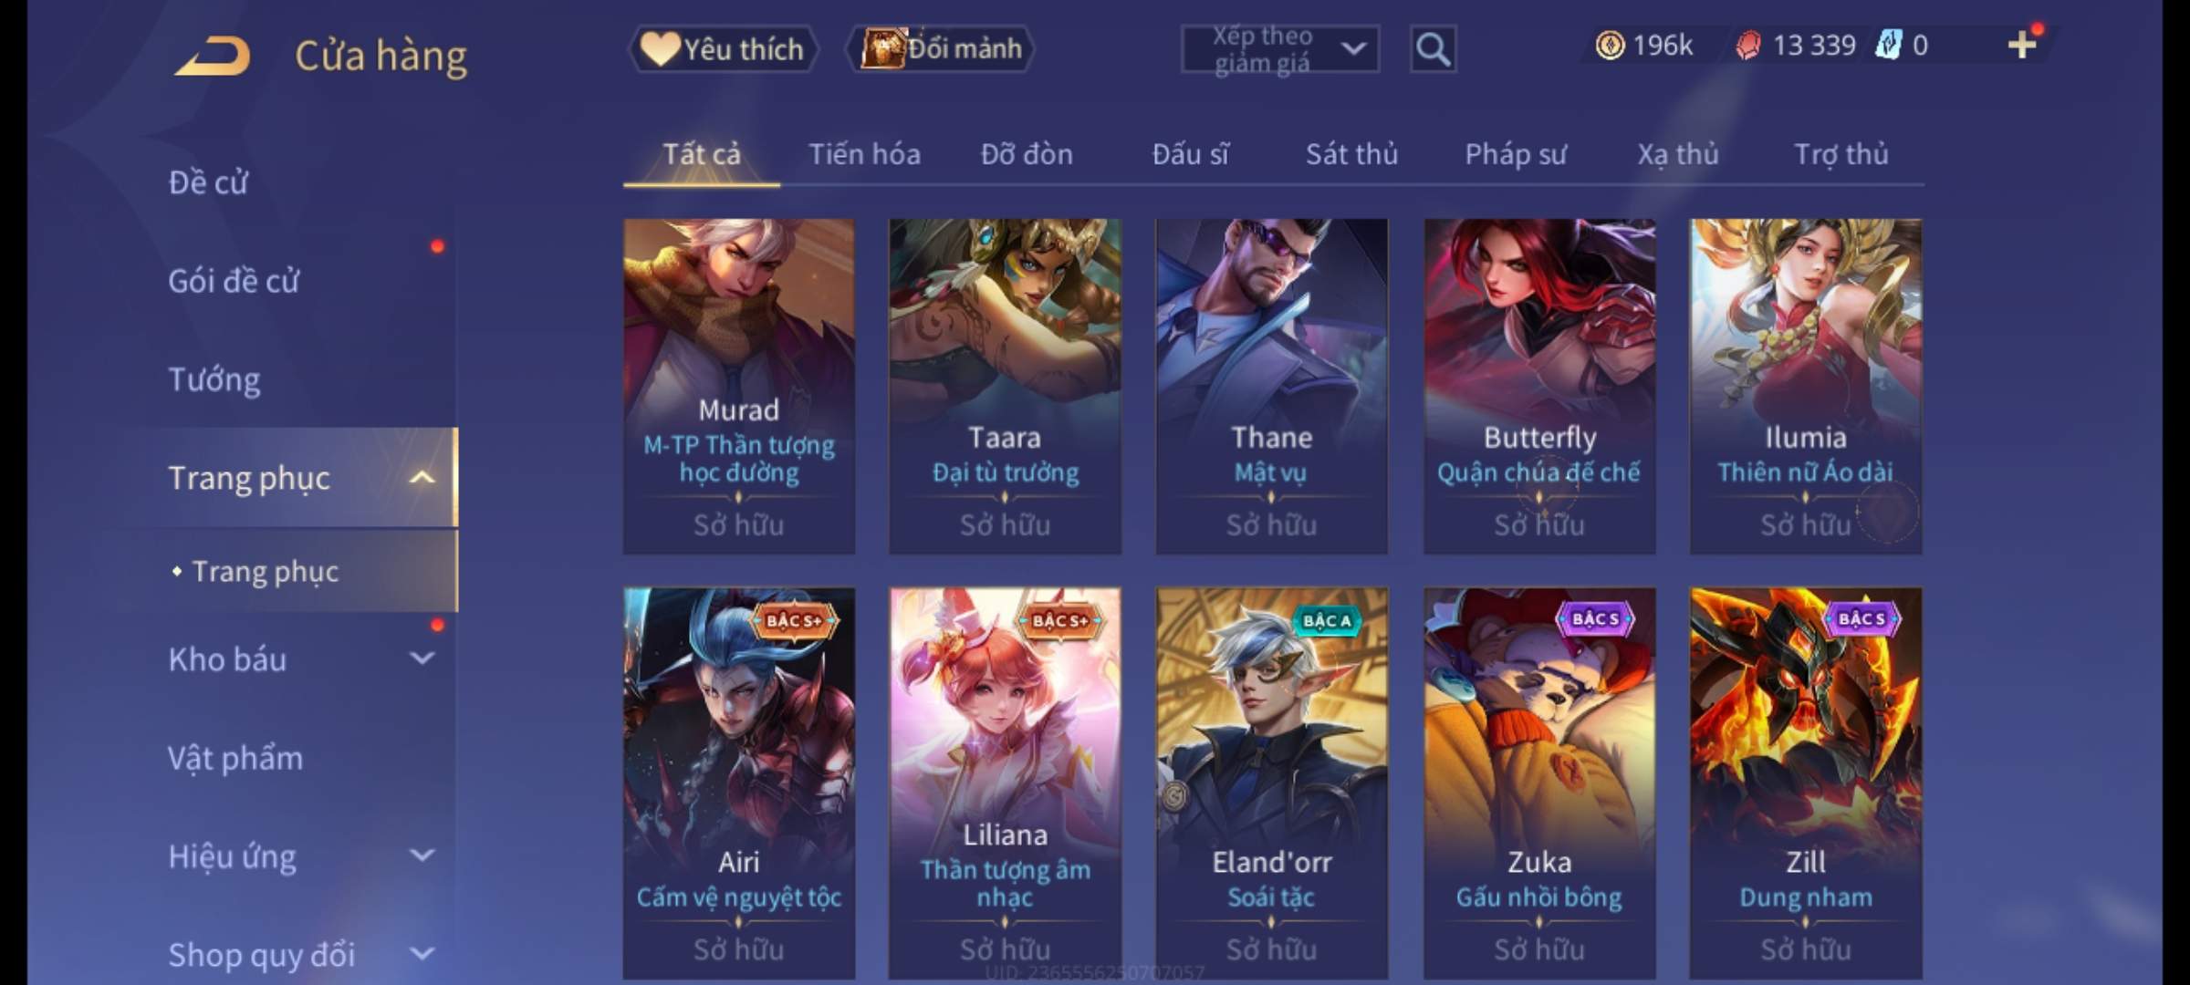Open the Tướng sidebar menu item

coord(214,378)
